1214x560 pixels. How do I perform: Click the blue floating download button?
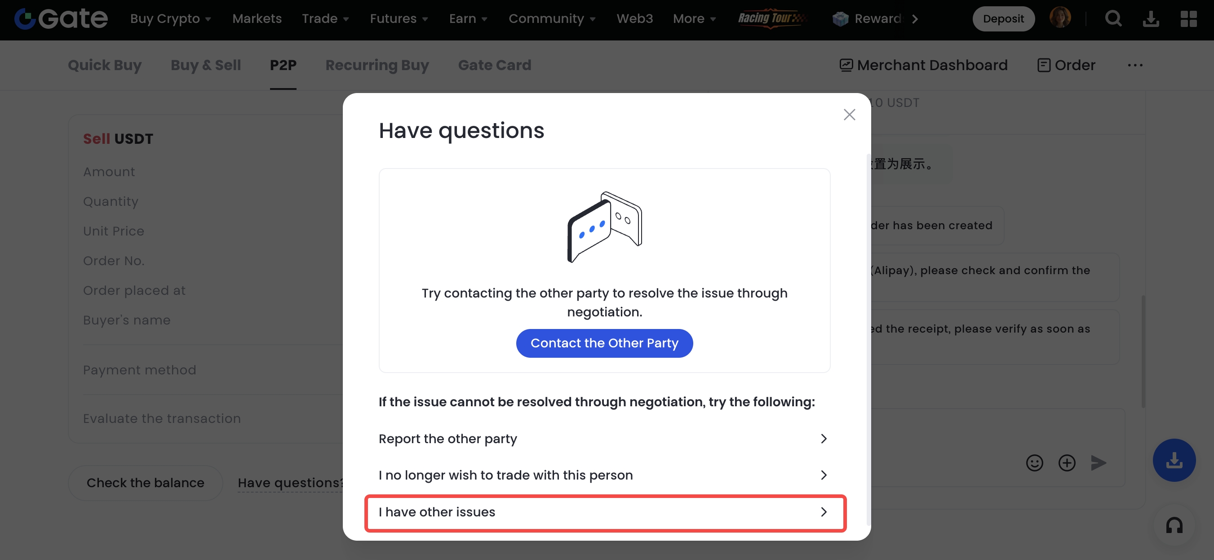pos(1174,460)
